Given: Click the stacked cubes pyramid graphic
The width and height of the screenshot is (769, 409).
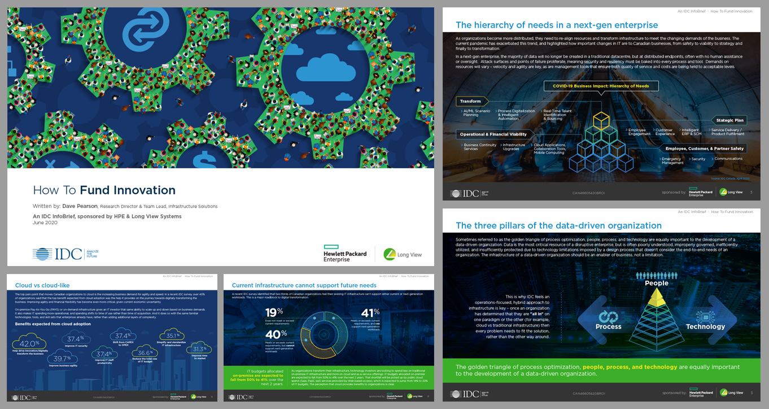Looking at the screenshot, I should click(x=600, y=142).
